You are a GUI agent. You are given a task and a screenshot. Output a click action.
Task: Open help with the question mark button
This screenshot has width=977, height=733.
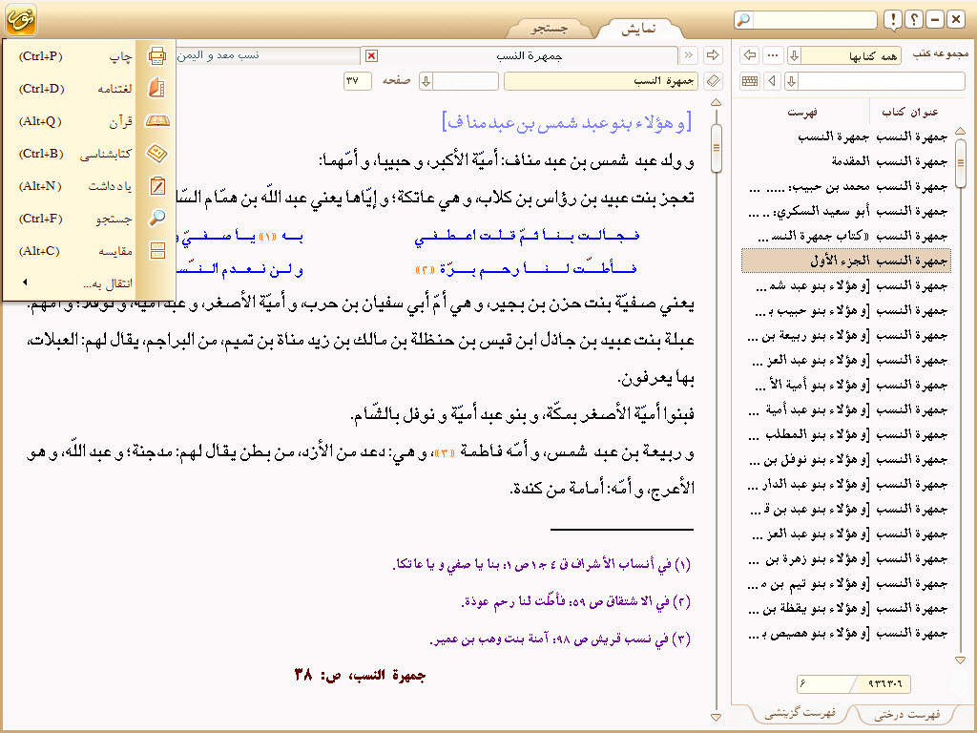(x=913, y=20)
